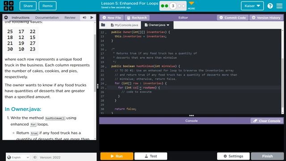Toggle instructions audio speaker icon

click(84, 17)
